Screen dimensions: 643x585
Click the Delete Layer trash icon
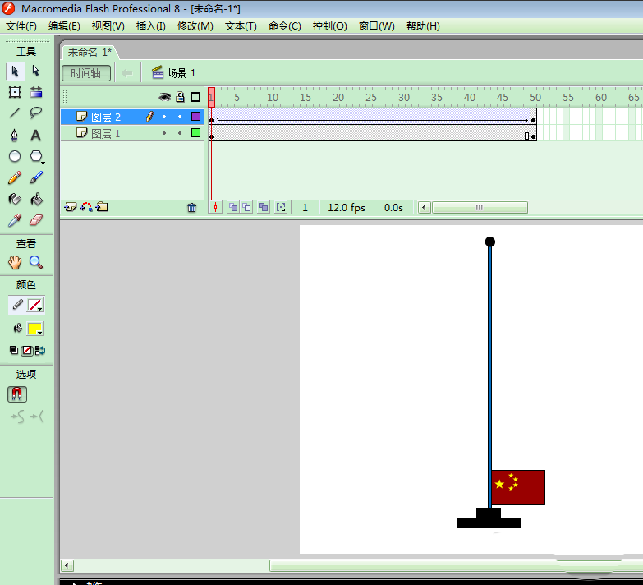pyautogui.click(x=191, y=208)
